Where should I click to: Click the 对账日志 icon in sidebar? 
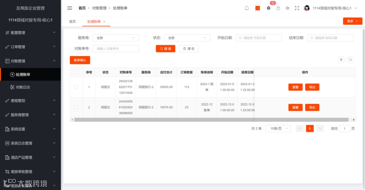(13, 87)
